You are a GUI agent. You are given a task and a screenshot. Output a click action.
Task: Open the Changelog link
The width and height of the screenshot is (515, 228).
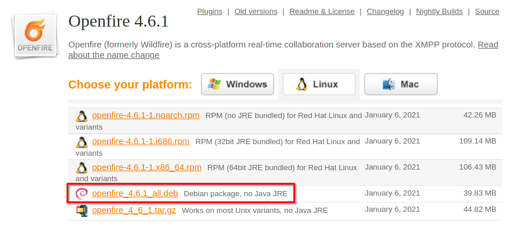[385, 12]
